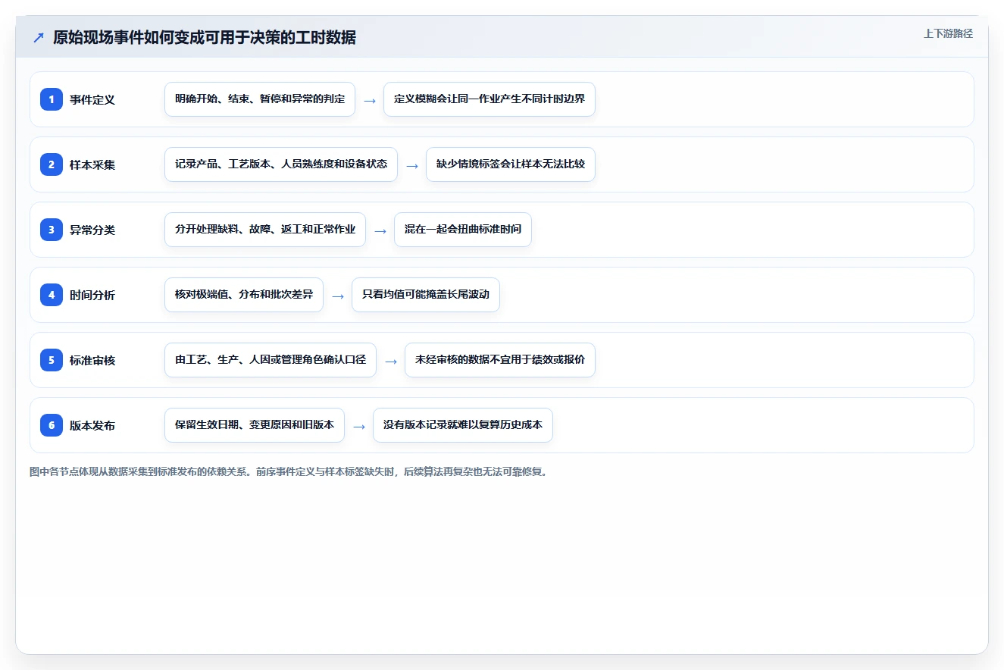Select step badge number 2
The image size is (1004, 670).
pyautogui.click(x=52, y=164)
